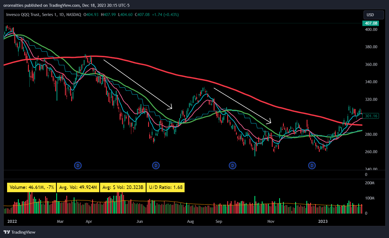
Task: Click the 2023 time axis label
Action: tap(323, 221)
